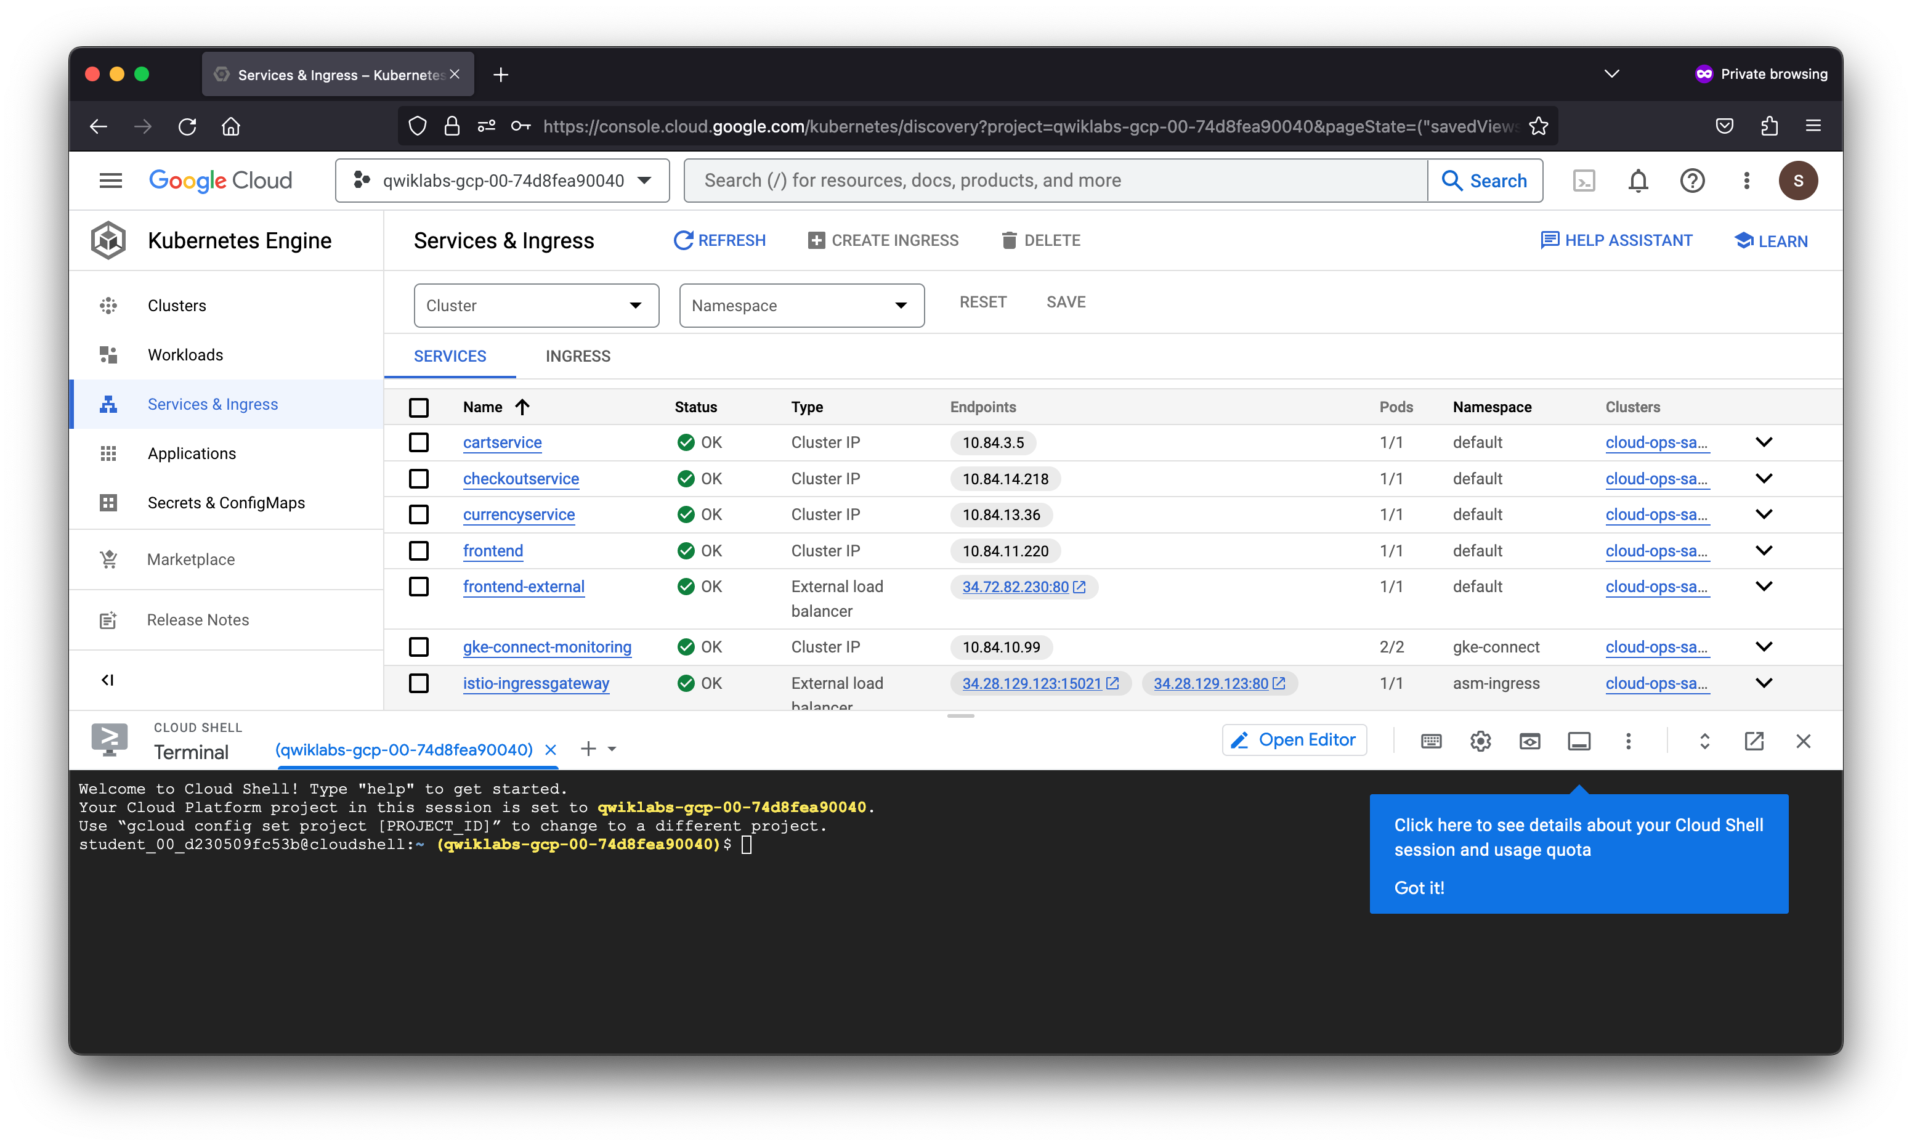Toggle Cloud Shell on-screen keyboard icon
This screenshot has height=1146, width=1912.
tap(1430, 741)
